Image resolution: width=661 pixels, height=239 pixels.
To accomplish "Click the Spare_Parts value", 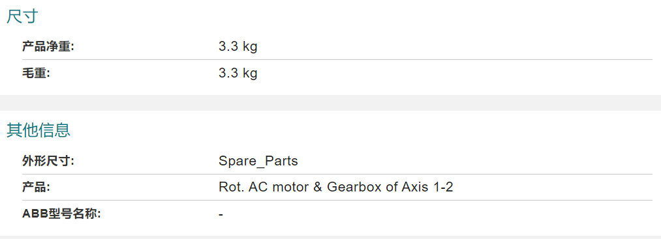I will click(258, 161).
